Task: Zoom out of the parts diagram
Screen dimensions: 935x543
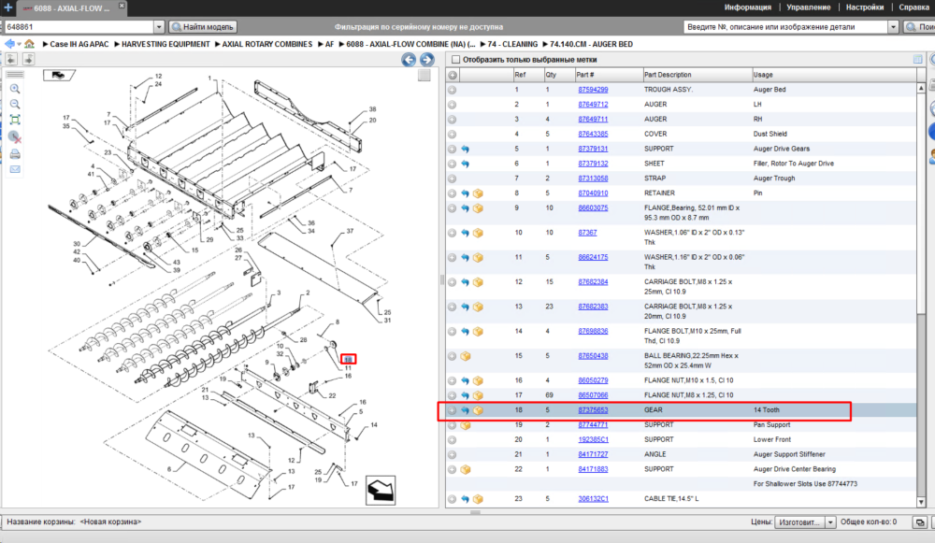Action: click(x=15, y=105)
